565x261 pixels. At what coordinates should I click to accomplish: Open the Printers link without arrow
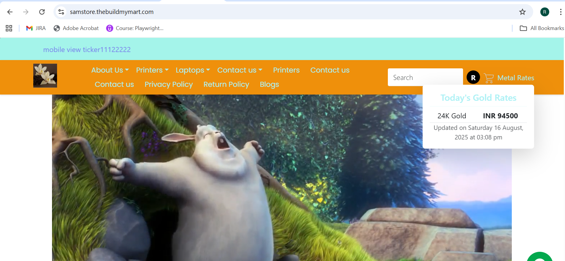point(286,70)
